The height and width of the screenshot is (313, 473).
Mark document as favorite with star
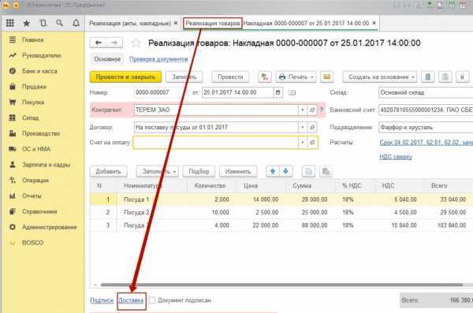pyautogui.click(x=136, y=43)
